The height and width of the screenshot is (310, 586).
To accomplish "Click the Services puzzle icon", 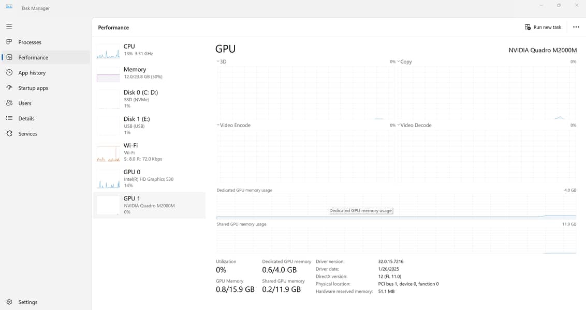I will pyautogui.click(x=9, y=133).
